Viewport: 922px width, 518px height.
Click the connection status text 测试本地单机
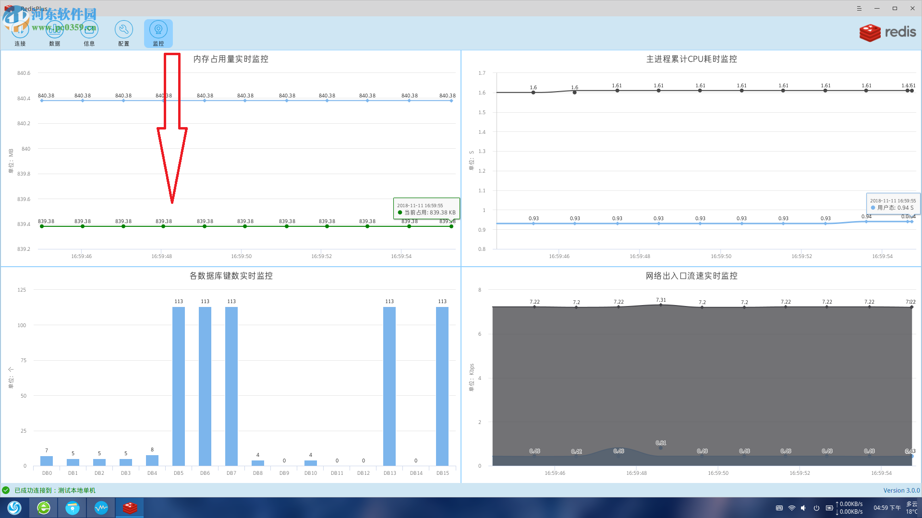[x=77, y=490]
